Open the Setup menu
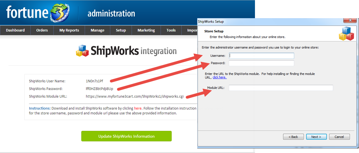 [121, 30]
